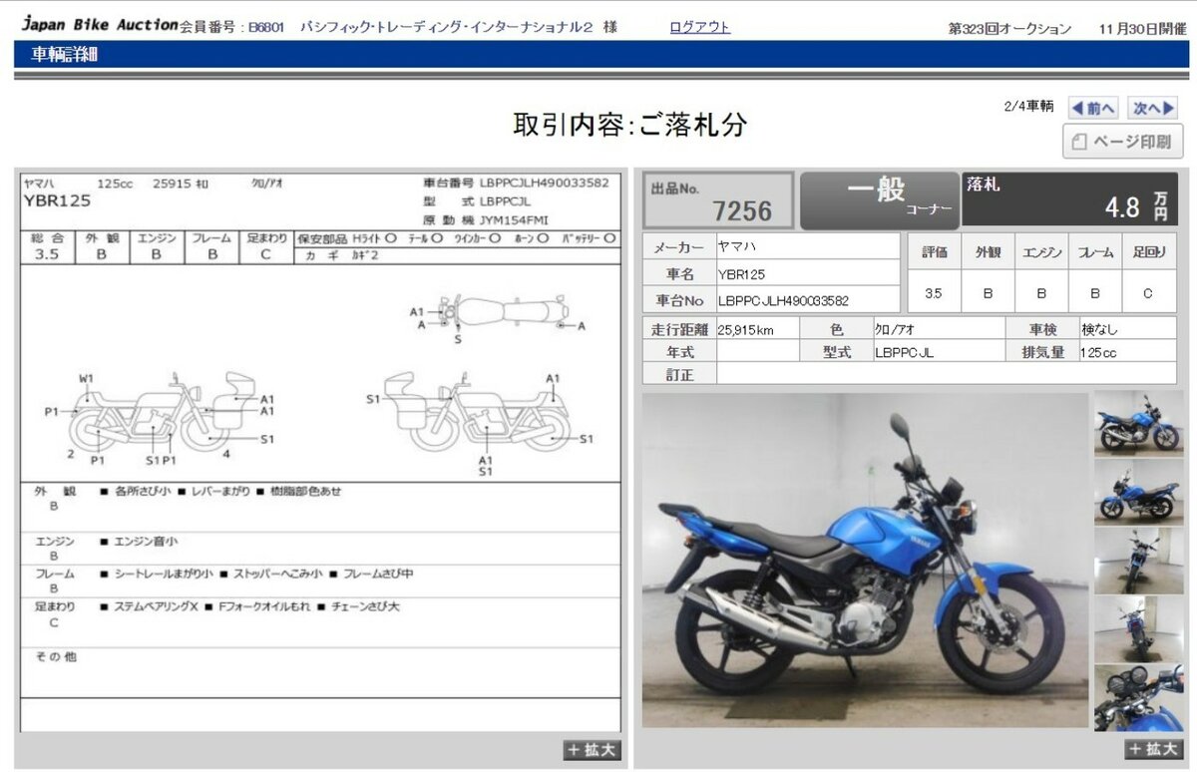Click the その他 section label
The height and width of the screenshot is (772, 1197).
[x=56, y=656]
